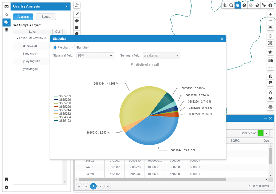276x194 pixels.
Task: Toggle legend entry 3685232
Action: pyautogui.click(x=62, y=114)
